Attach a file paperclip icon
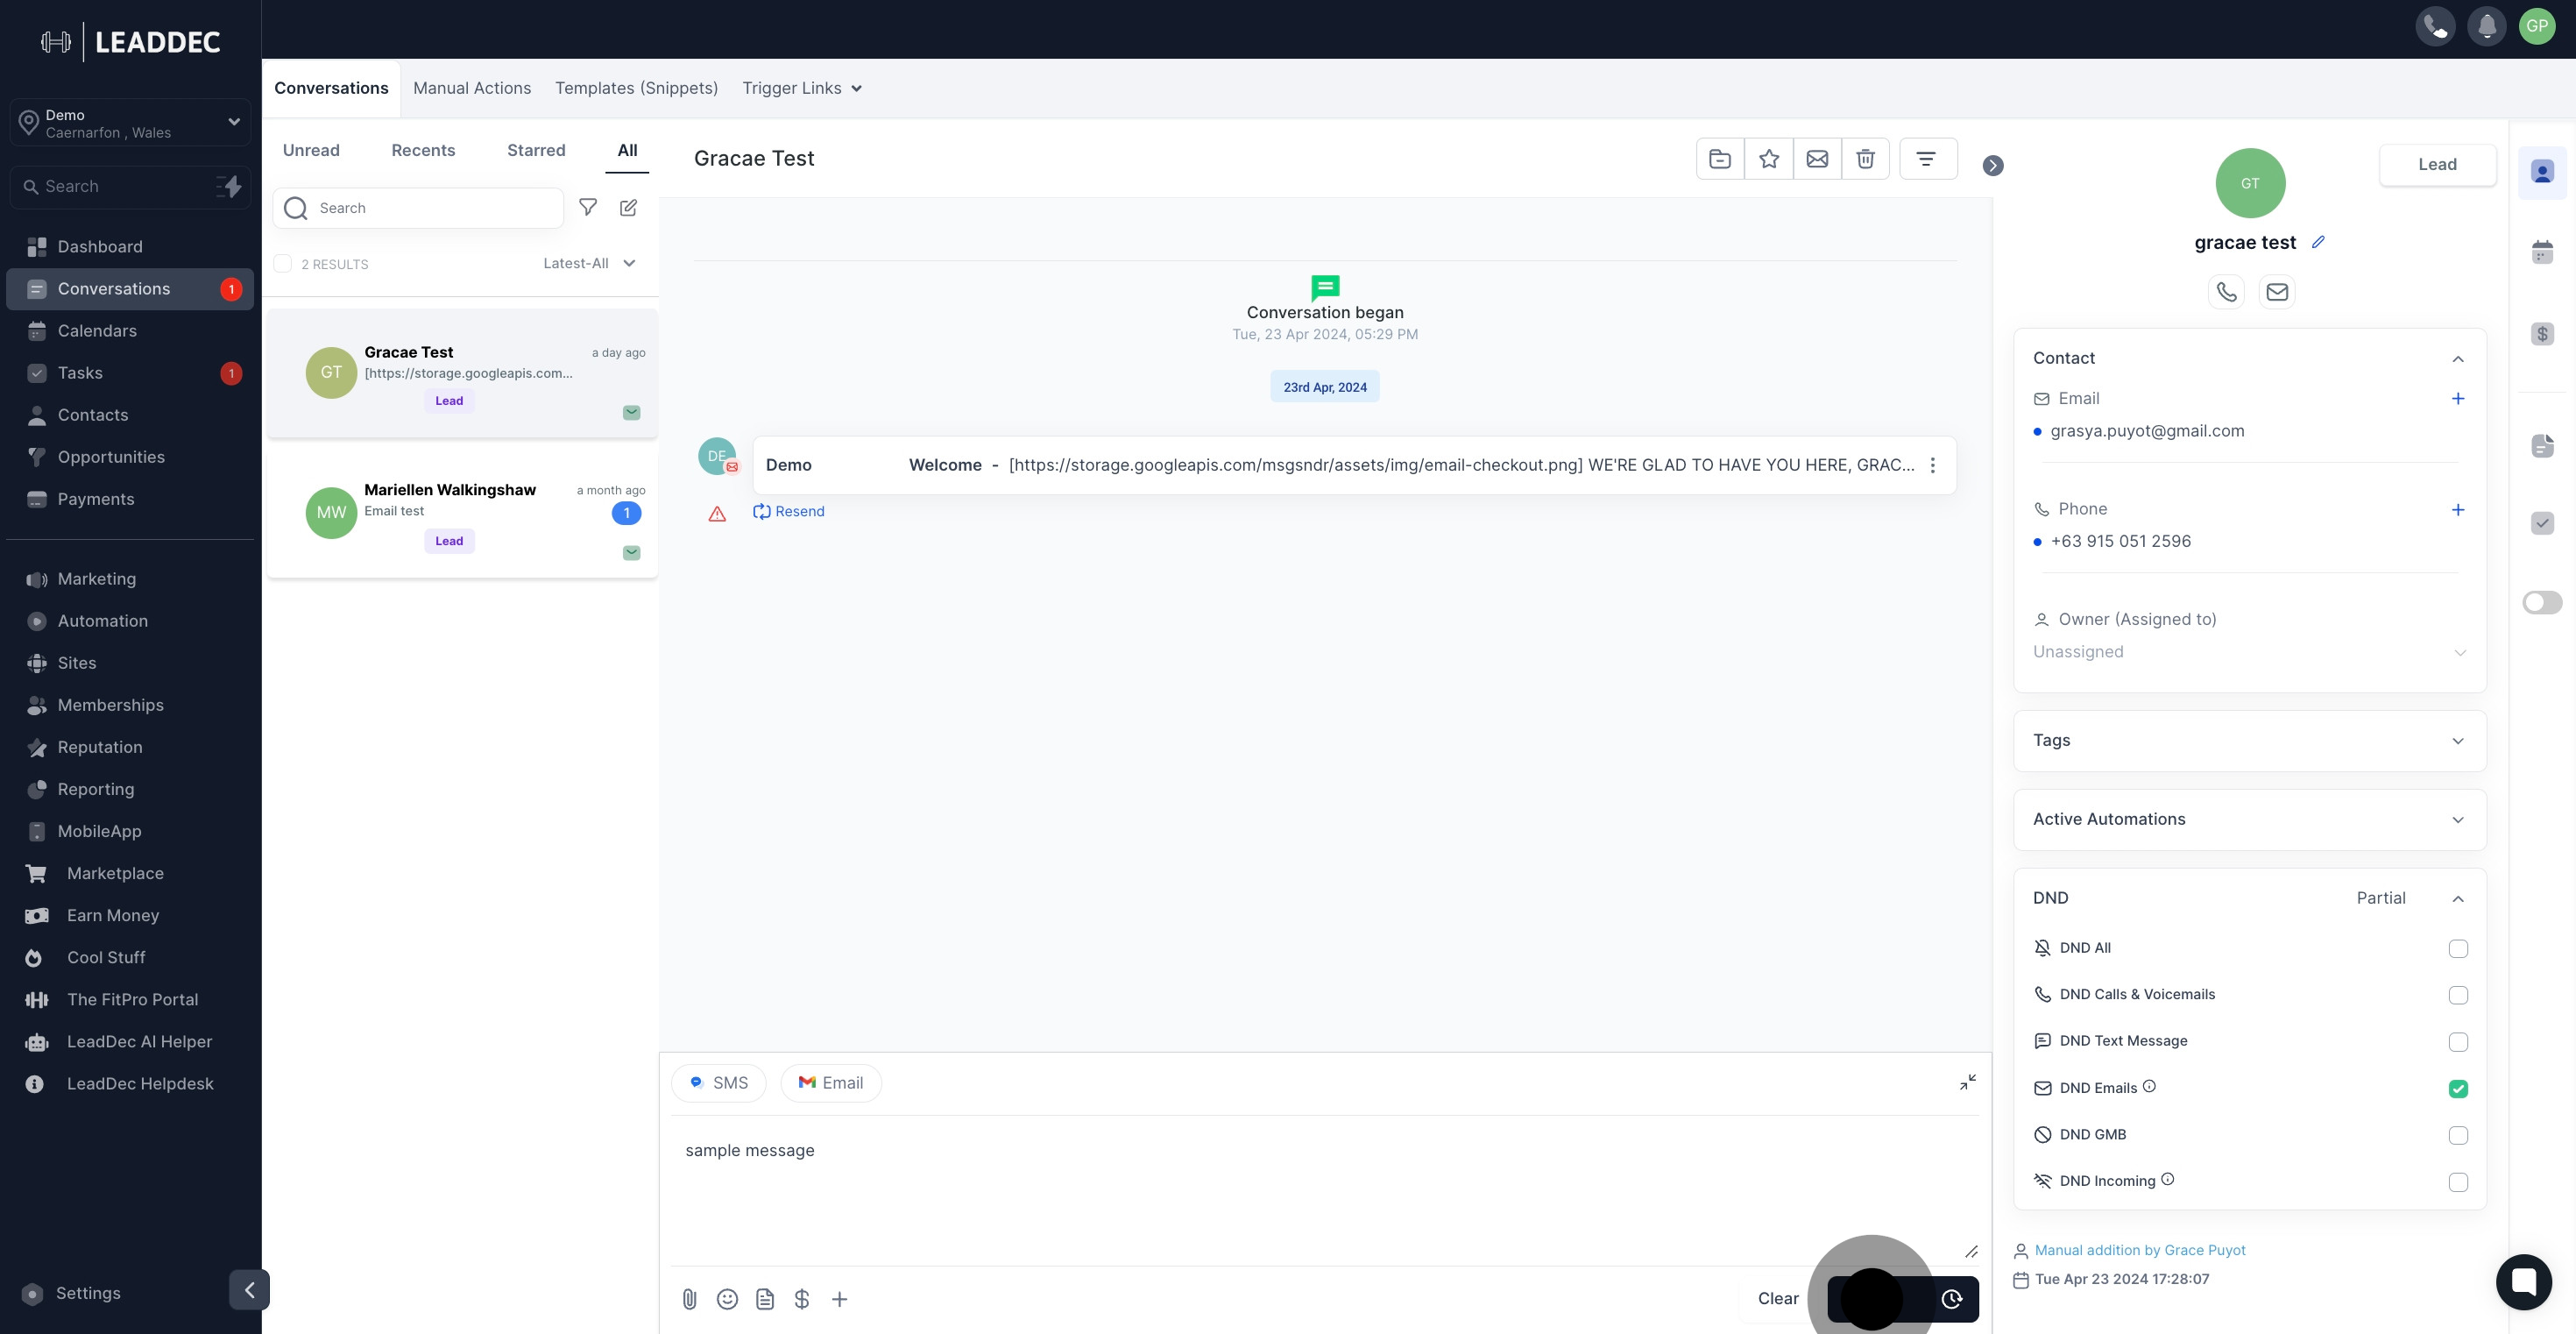The image size is (2576, 1334). (689, 1299)
